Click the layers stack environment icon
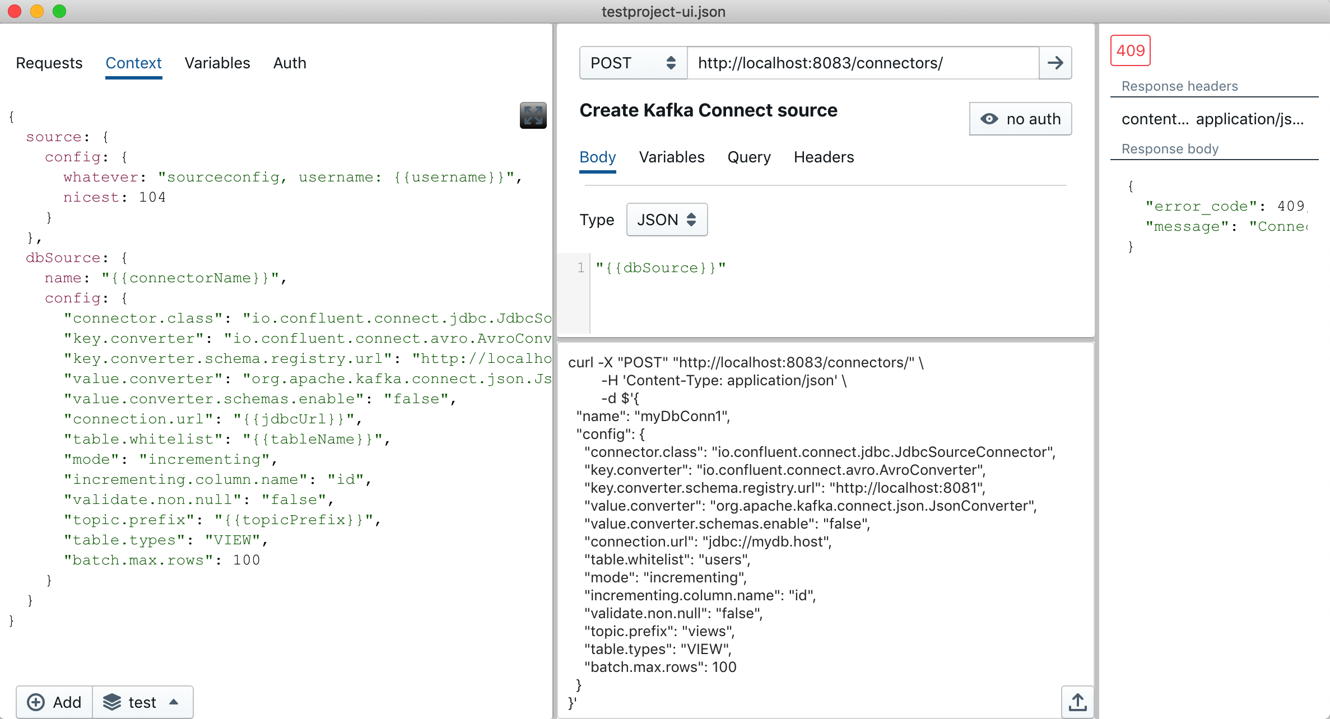Screen dimensions: 1330x719 coord(112,702)
